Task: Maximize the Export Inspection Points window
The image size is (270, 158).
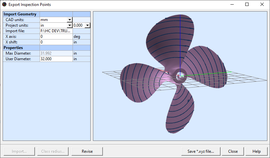Action: 247,4
